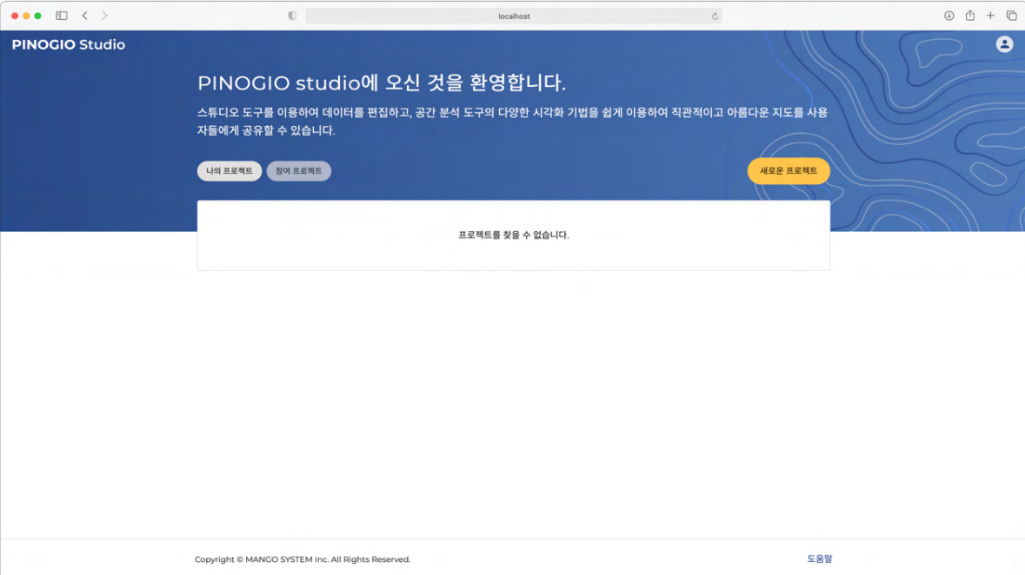Open the user account profile icon

pos(1004,44)
